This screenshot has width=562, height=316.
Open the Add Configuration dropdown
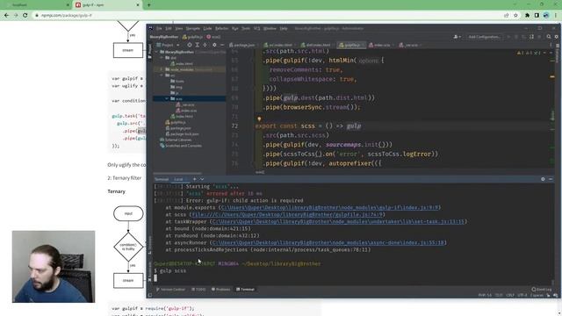tap(484, 37)
